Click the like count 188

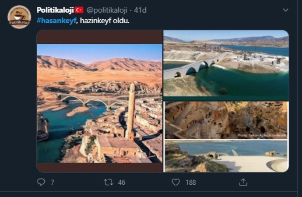(x=190, y=182)
